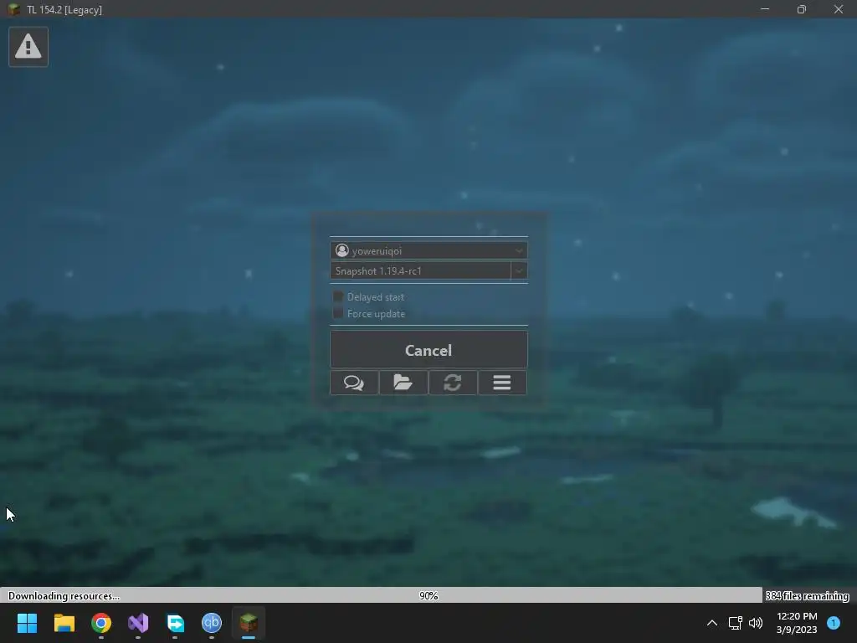The width and height of the screenshot is (857, 643).
Task: Show hidden system tray icons
Action: click(x=711, y=623)
